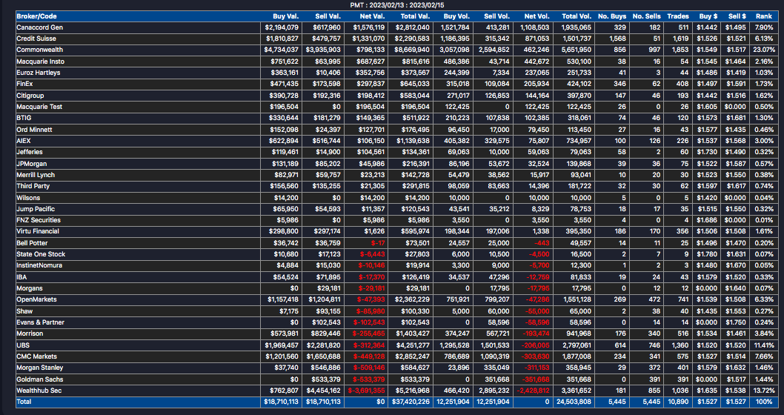Select the UBS broker name
The width and height of the screenshot is (784, 415).
pos(22,345)
